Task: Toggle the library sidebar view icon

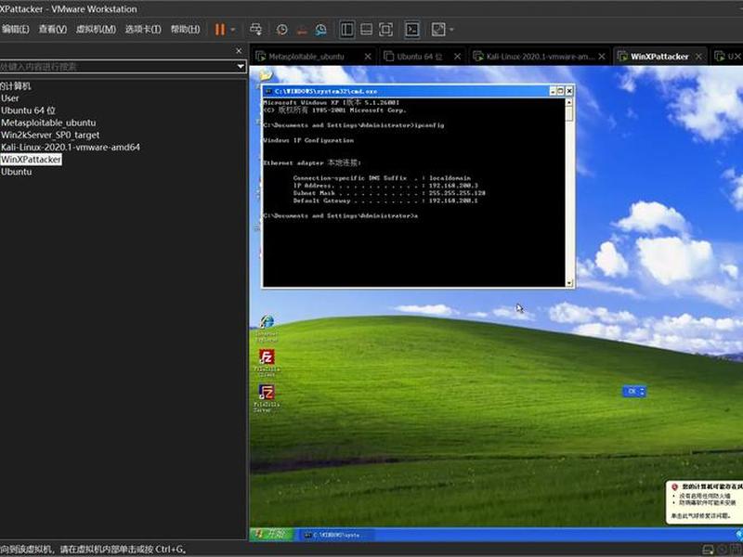Action: (x=346, y=30)
